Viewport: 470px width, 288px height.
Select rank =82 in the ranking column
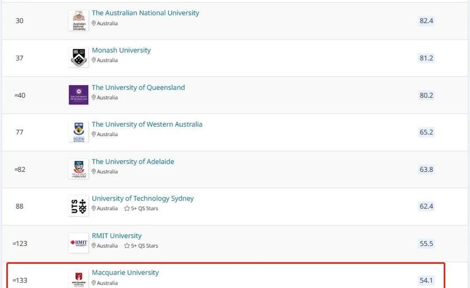[x=20, y=169]
